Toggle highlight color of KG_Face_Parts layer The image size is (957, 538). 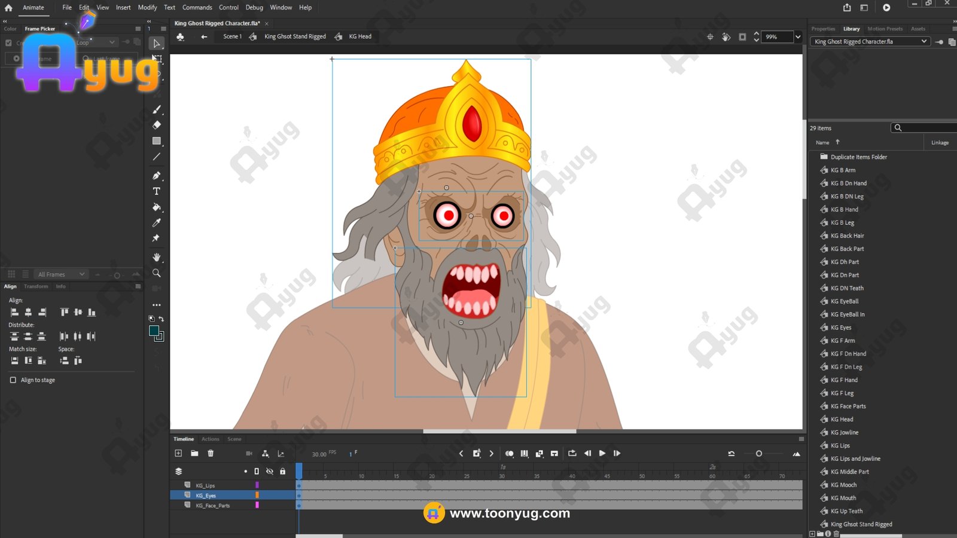[257, 505]
